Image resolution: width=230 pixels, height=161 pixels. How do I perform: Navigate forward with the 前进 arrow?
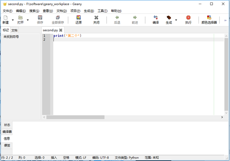pyautogui.click(x=135, y=17)
